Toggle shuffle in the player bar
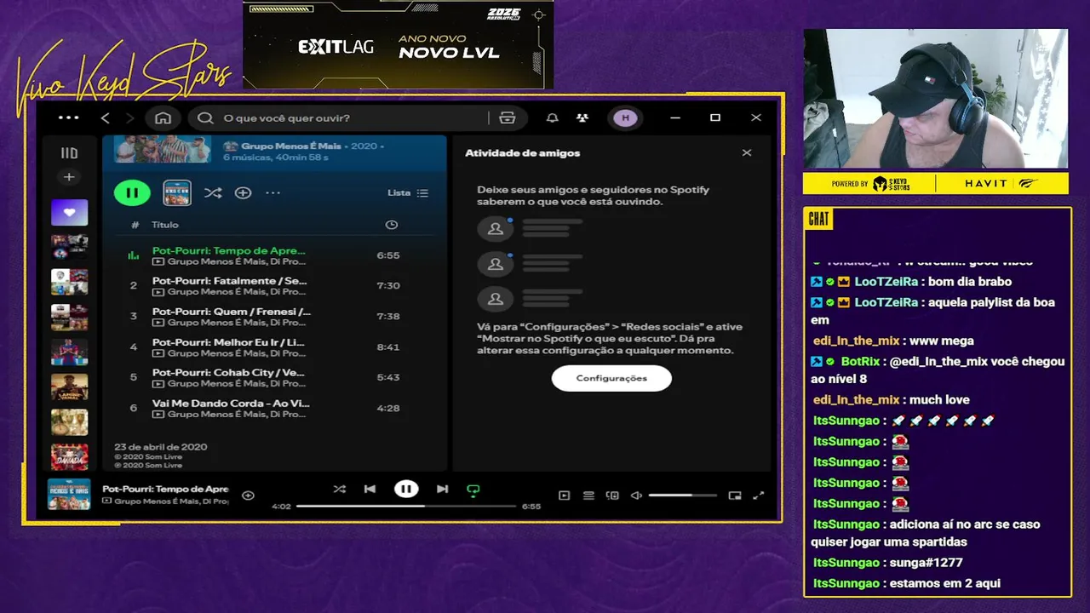 [340, 490]
